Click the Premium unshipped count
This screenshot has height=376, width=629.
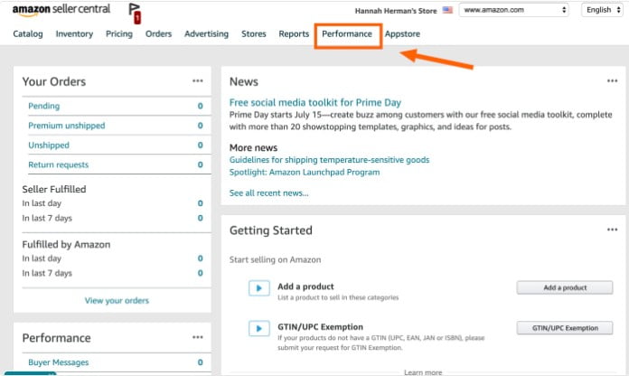(200, 126)
